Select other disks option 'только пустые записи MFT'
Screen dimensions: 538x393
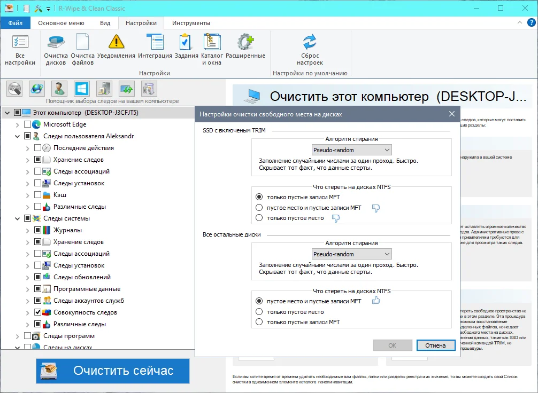259,322
